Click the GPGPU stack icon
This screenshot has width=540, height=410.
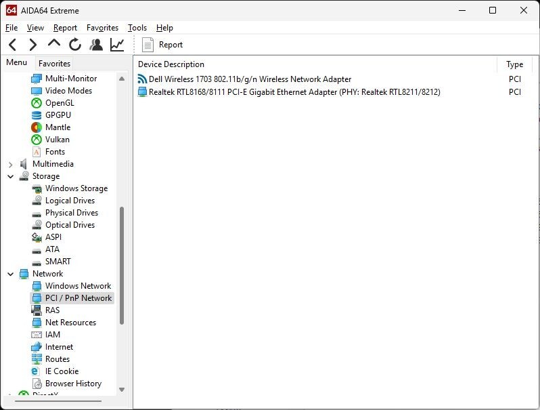pyautogui.click(x=37, y=115)
